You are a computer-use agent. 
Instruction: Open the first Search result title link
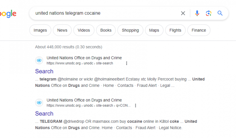pos(44,71)
